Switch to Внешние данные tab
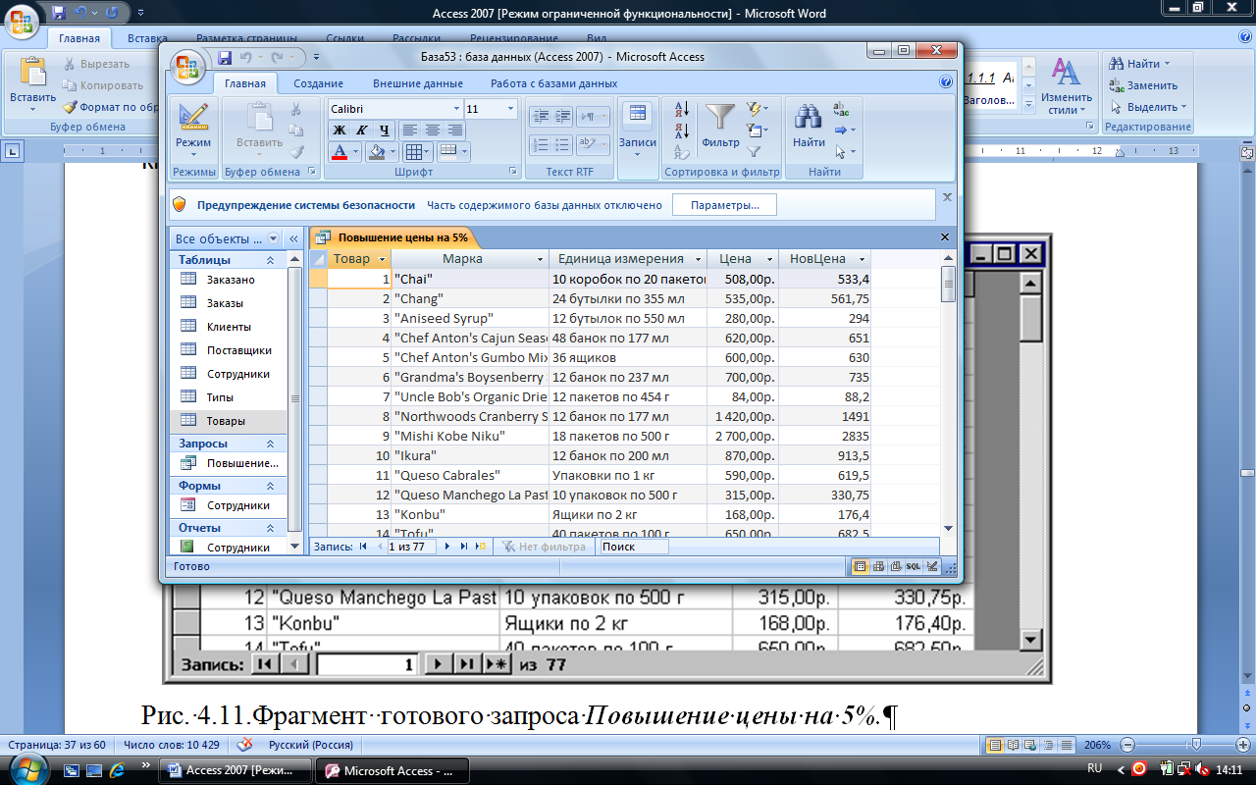This screenshot has height=785, width=1256. 418,84
